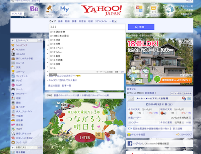
Task: Select the ウェブ search tab
Action: tap(52, 21)
